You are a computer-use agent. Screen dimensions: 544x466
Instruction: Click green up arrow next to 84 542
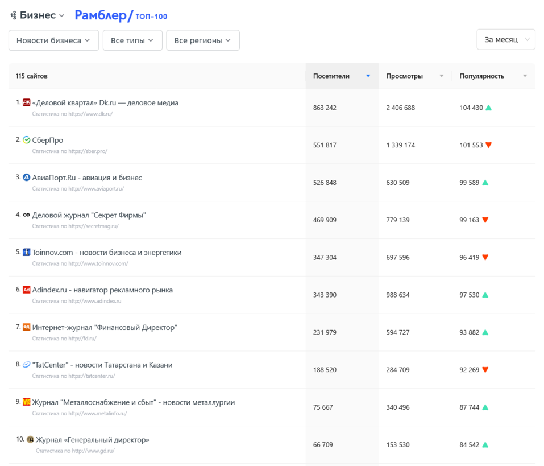[x=485, y=445]
